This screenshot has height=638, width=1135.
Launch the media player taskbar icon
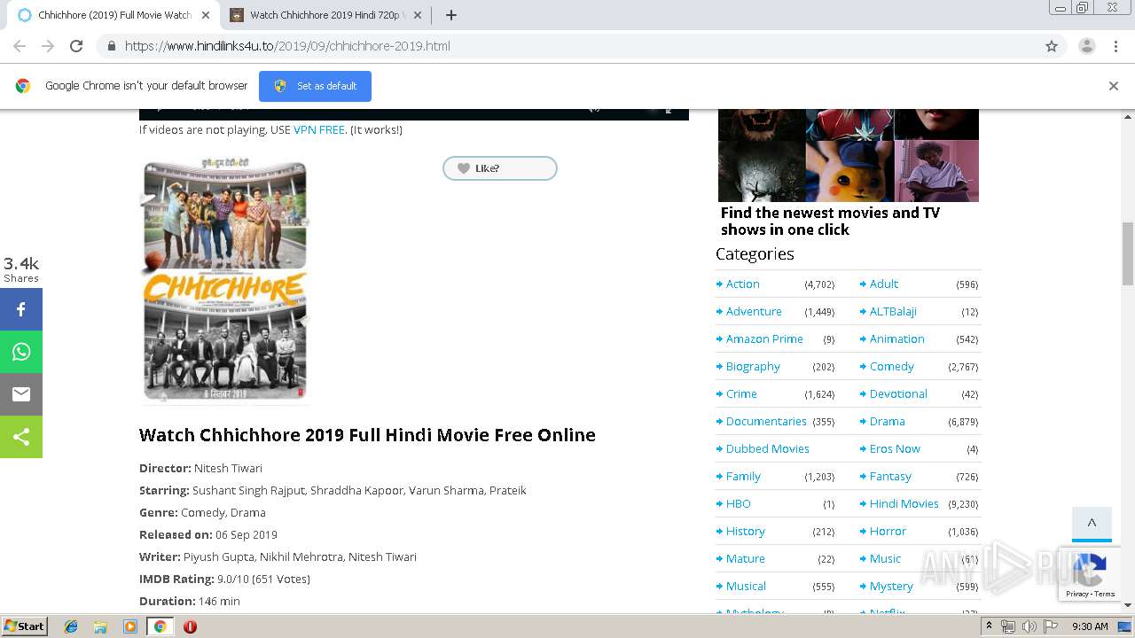[x=130, y=626]
